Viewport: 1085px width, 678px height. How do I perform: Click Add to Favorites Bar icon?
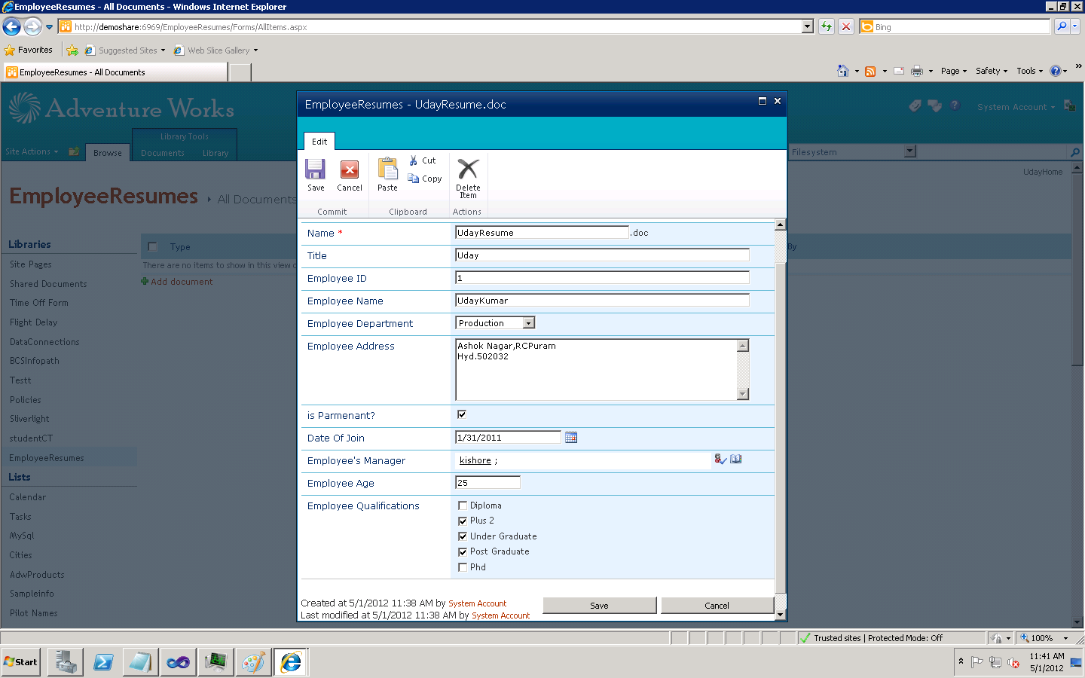click(72, 50)
